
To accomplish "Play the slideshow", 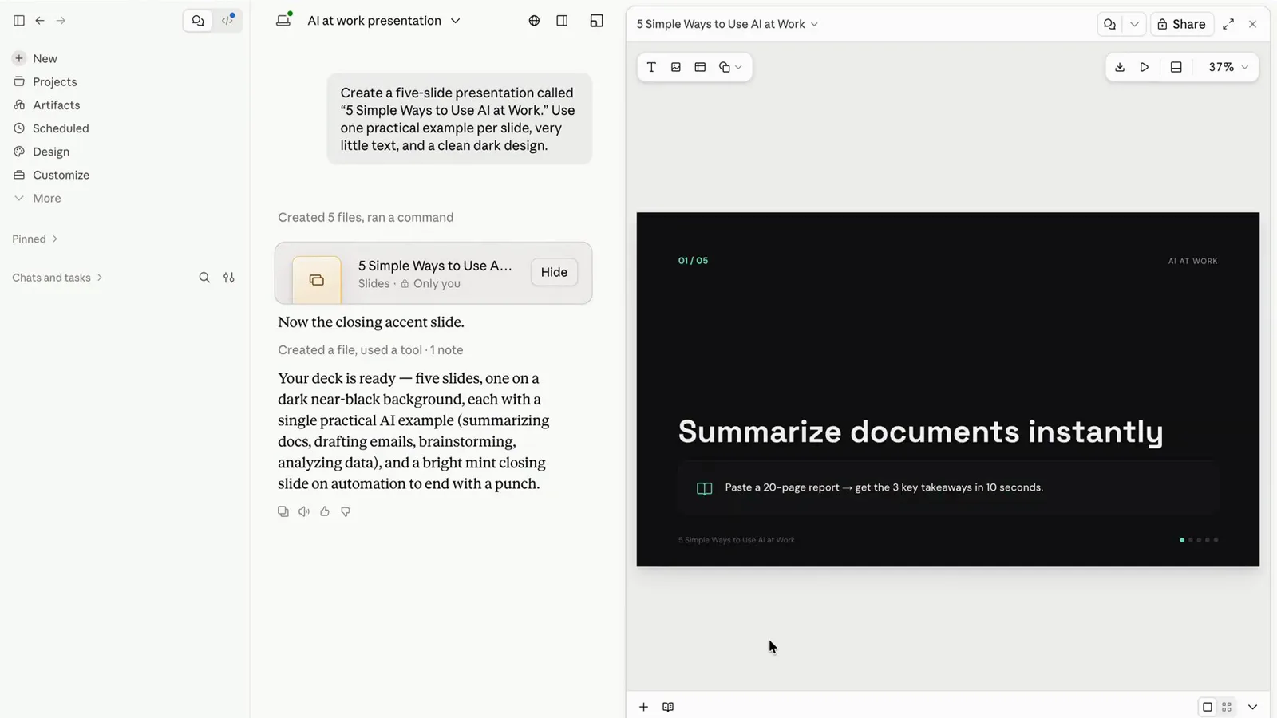I will click(x=1145, y=67).
